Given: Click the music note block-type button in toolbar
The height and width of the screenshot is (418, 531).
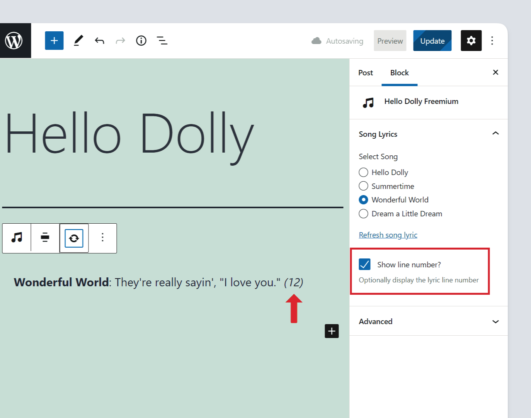Looking at the screenshot, I should tap(17, 237).
